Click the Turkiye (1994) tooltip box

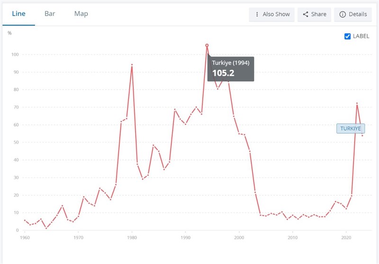231,69
